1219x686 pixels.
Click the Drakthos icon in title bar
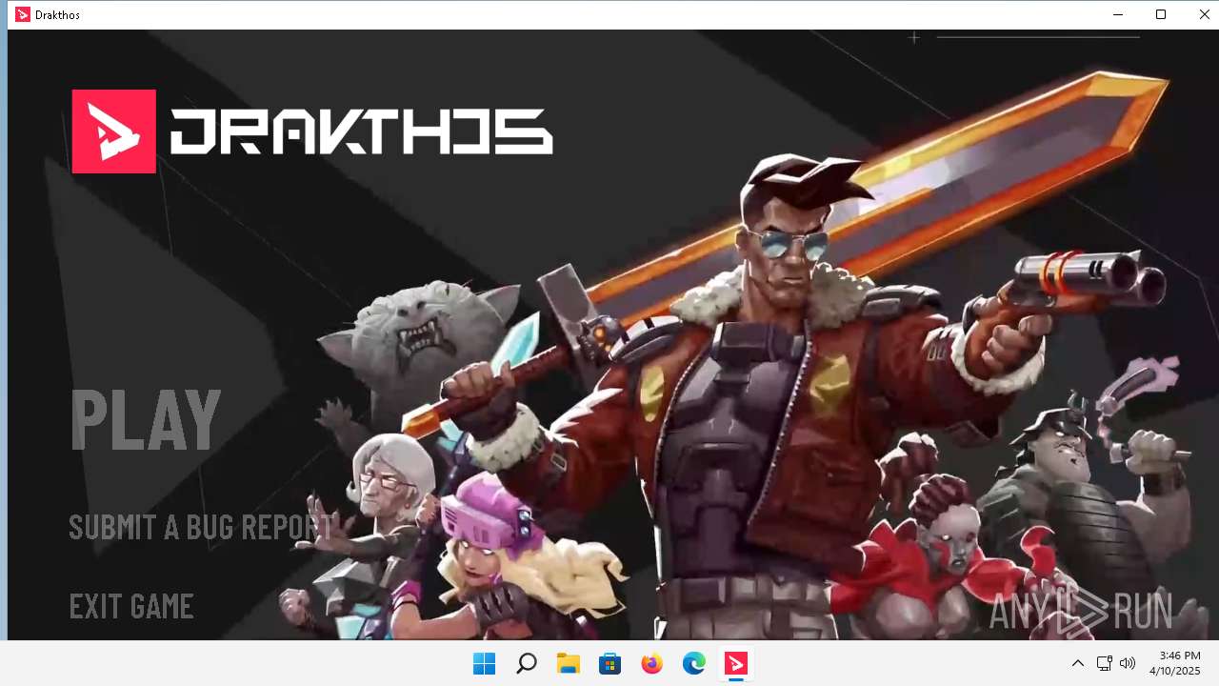pyautogui.click(x=23, y=14)
